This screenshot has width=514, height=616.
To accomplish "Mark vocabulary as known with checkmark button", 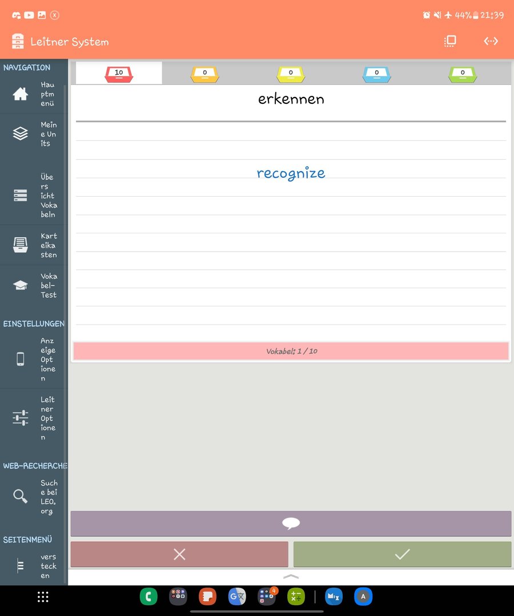I will point(402,554).
